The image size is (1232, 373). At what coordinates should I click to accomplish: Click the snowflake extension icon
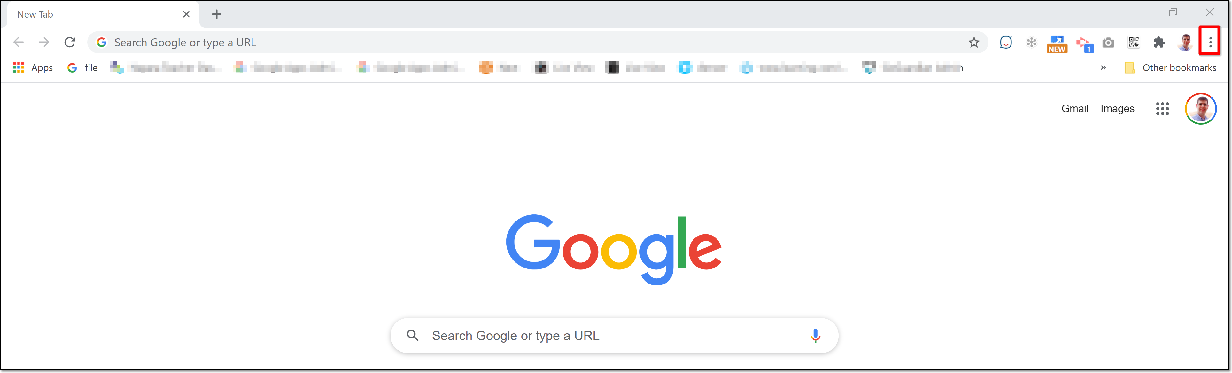tap(1031, 43)
